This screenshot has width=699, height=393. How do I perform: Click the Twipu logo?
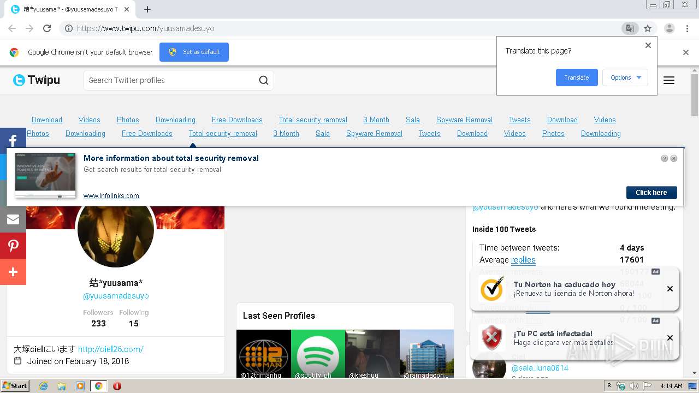[37, 80]
